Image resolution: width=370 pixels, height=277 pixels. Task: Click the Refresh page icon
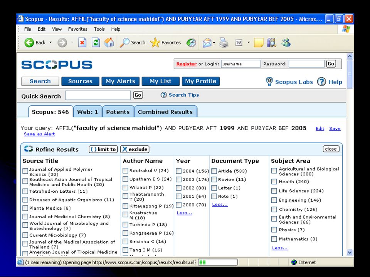(96, 43)
